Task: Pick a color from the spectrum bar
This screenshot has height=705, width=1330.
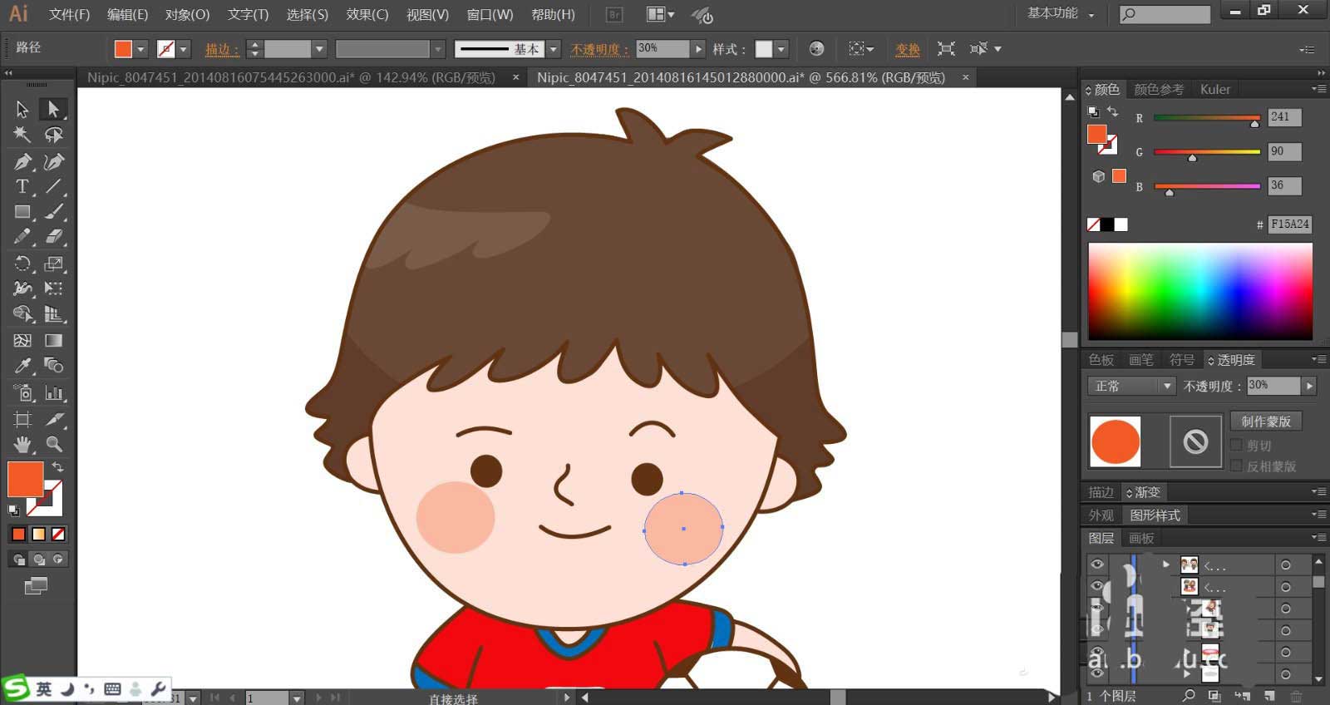Action: 1200,291
